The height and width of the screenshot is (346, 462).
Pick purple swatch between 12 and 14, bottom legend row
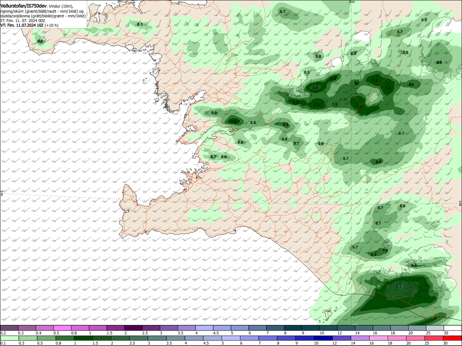tap(342, 338)
